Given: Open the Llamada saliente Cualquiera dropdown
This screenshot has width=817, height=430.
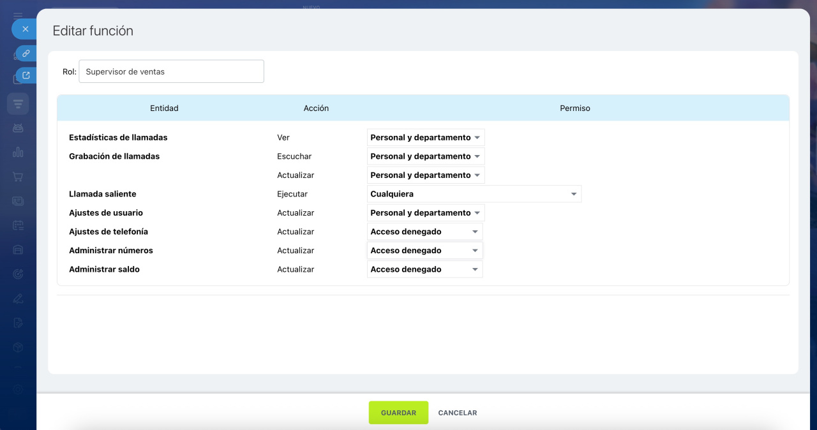Looking at the screenshot, I should click(x=474, y=194).
